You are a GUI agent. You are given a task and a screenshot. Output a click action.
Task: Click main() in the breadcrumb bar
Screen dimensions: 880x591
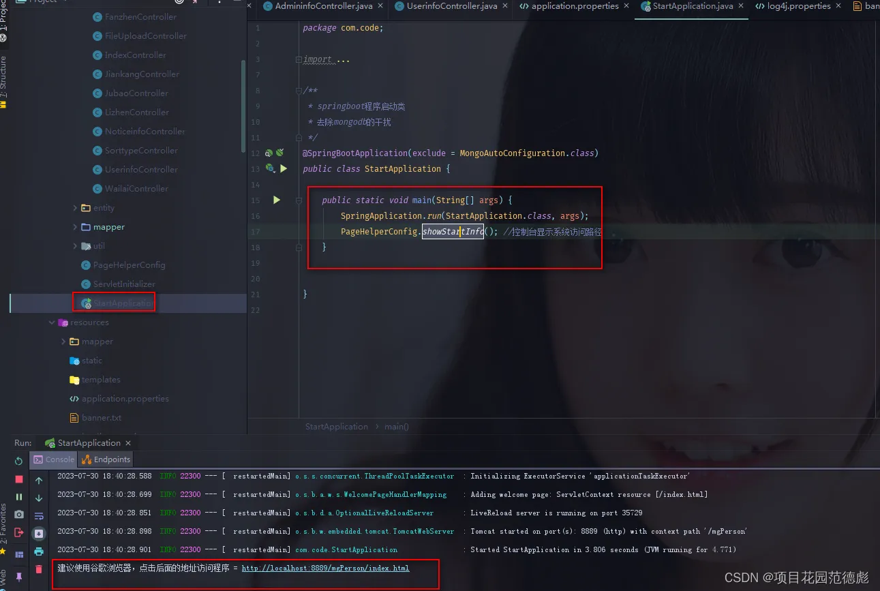click(x=396, y=427)
